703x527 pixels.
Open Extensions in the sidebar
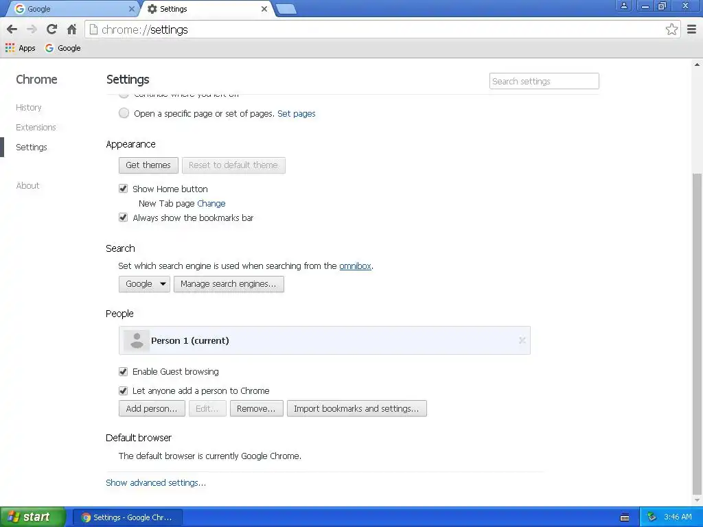[x=36, y=127]
